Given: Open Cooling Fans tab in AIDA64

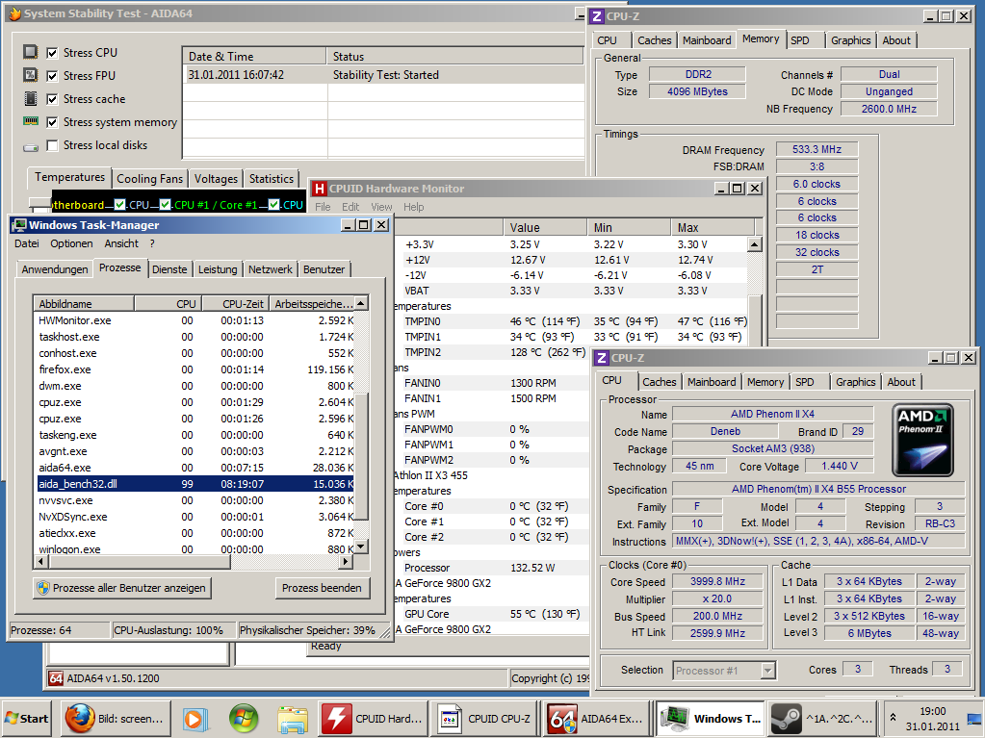Looking at the screenshot, I should [x=149, y=179].
